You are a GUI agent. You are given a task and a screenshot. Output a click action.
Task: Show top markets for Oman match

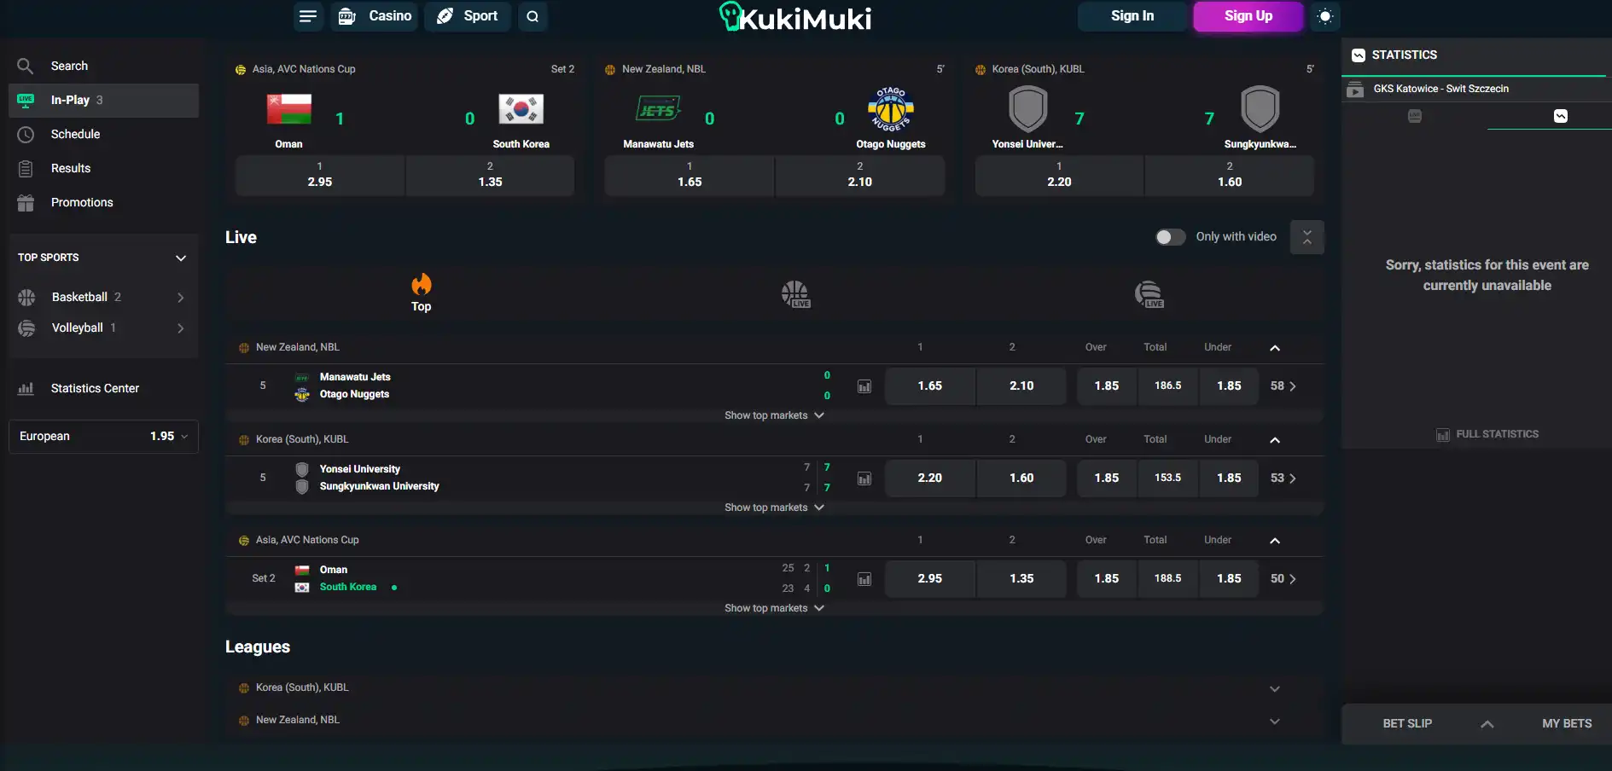774,609
